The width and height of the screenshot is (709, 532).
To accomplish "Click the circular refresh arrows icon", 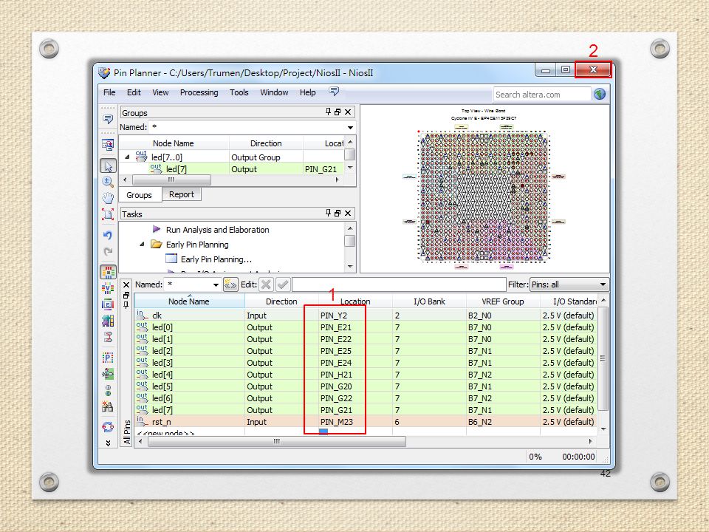I will click(x=108, y=426).
